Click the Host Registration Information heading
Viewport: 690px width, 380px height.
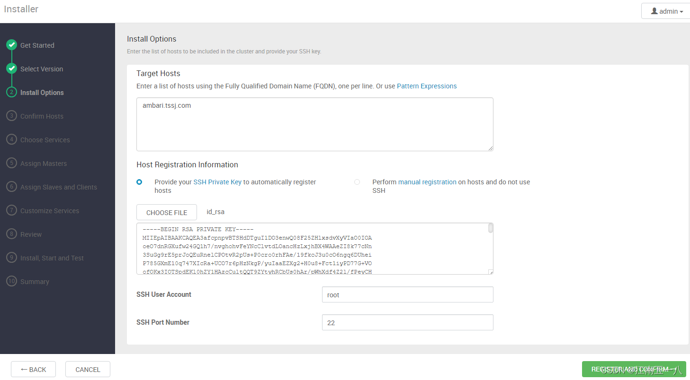pos(187,164)
